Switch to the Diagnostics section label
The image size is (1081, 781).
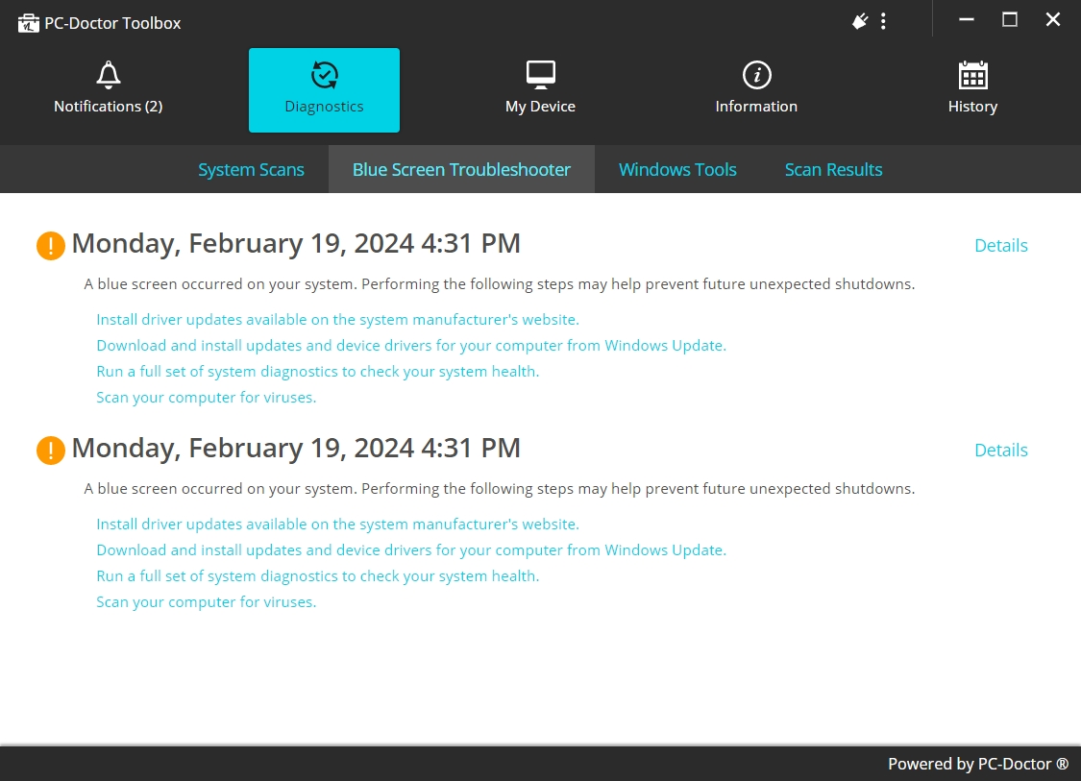(324, 107)
